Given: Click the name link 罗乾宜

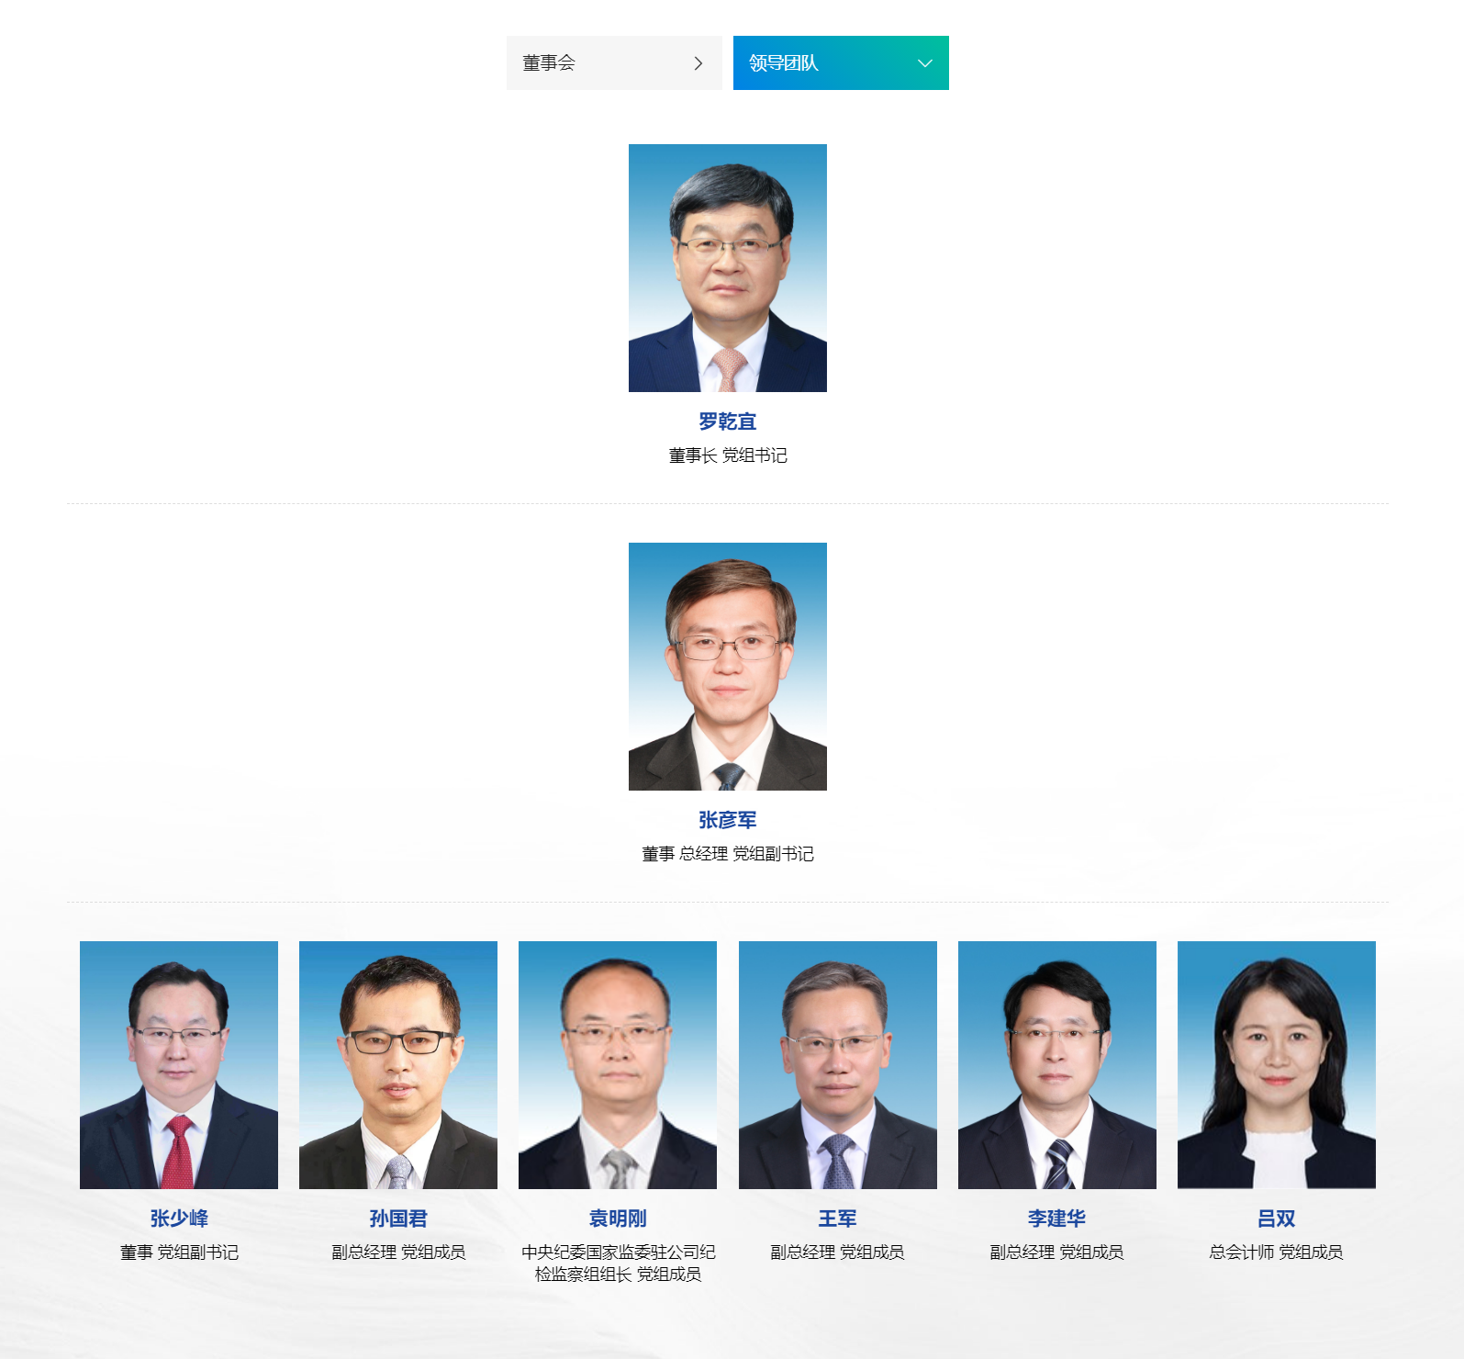Looking at the screenshot, I should pos(728,421).
